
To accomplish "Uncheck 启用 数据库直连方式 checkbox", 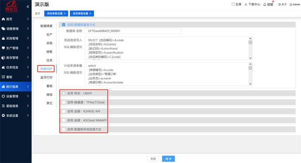I will tap(64, 25).
